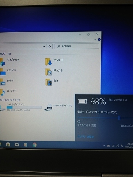Expand the ribbon chevron near help
The height and width of the screenshot is (177, 133).
coord(95,40)
